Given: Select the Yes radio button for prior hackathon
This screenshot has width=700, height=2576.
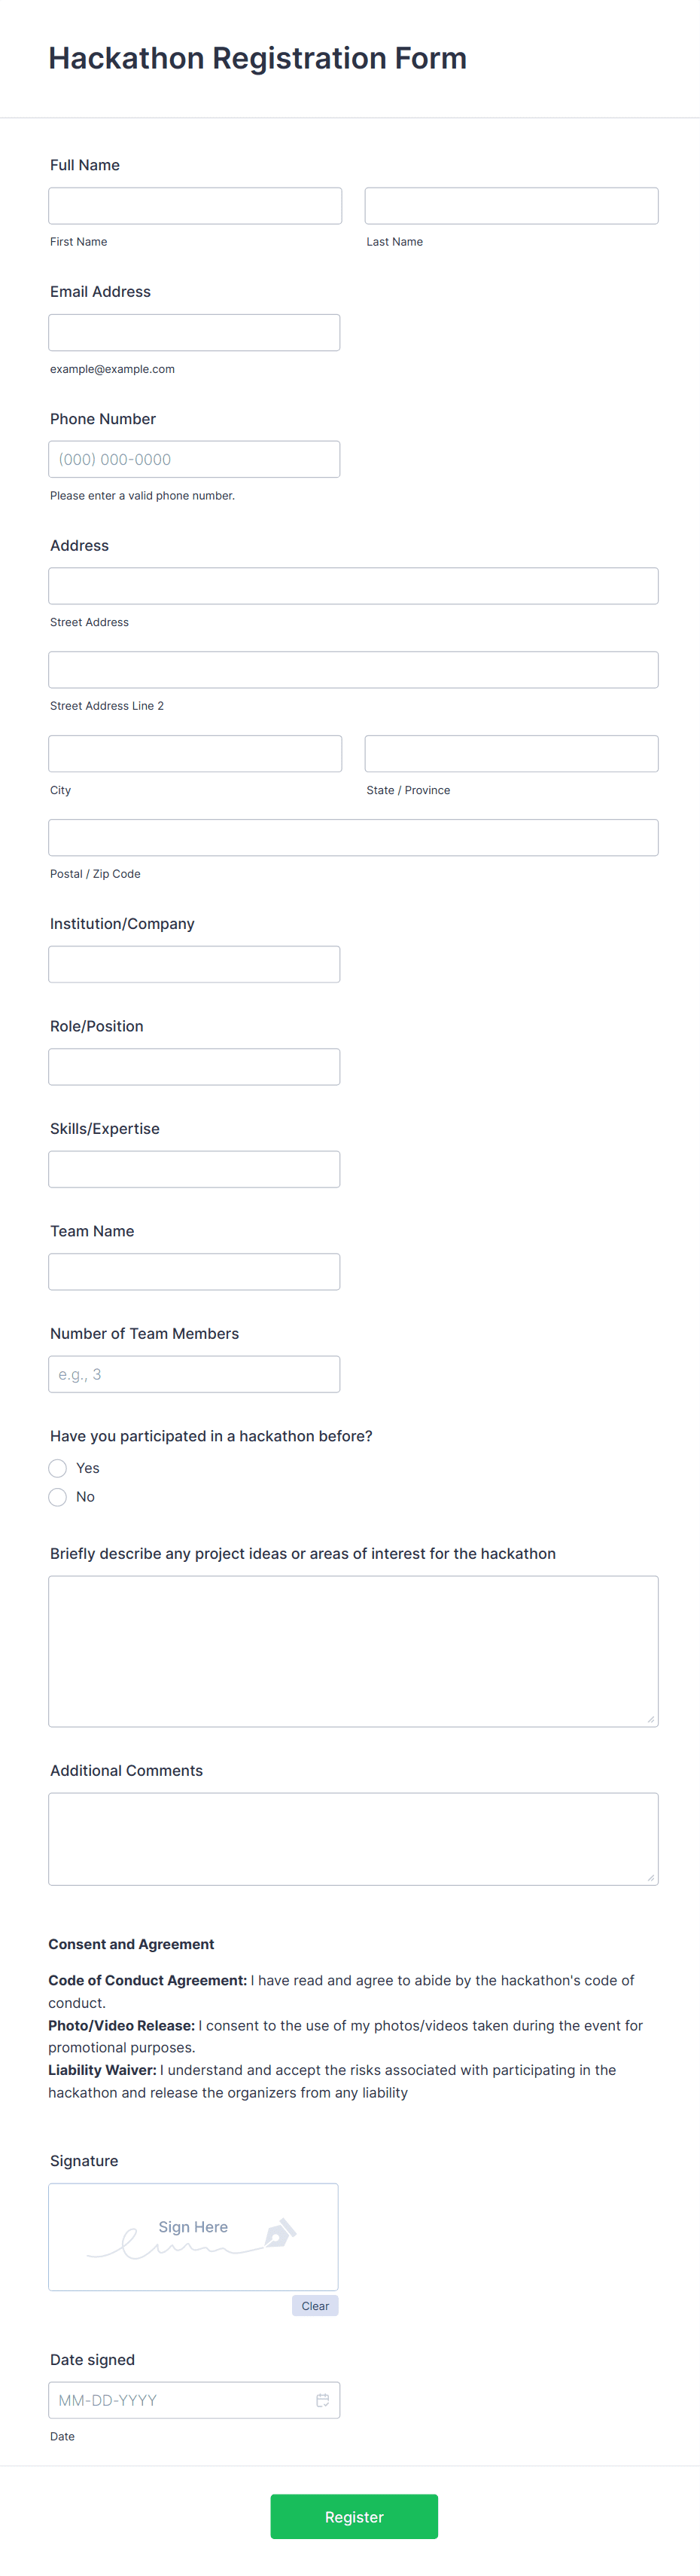Looking at the screenshot, I should click(57, 1467).
